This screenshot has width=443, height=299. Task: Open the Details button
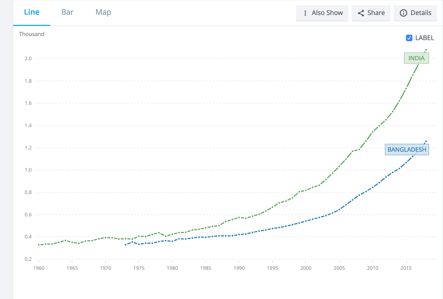point(415,13)
